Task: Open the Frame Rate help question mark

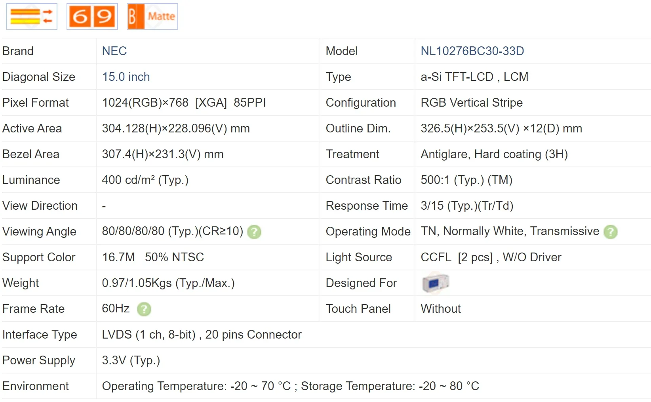Action: (x=144, y=309)
